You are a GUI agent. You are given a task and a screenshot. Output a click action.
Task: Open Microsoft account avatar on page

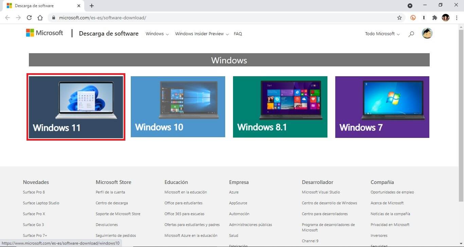pos(427,33)
